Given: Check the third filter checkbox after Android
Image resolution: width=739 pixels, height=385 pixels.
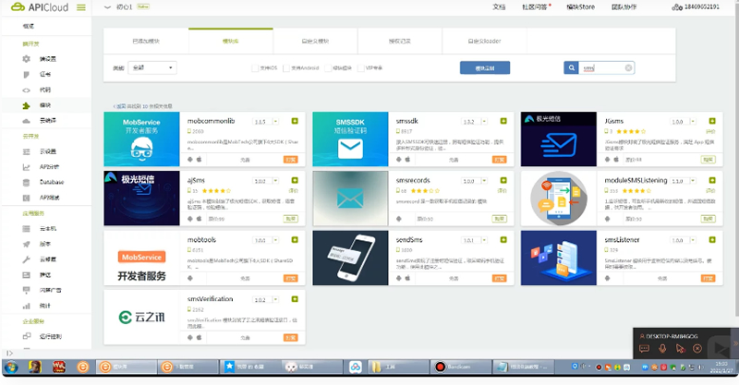Looking at the screenshot, I should coord(326,68).
